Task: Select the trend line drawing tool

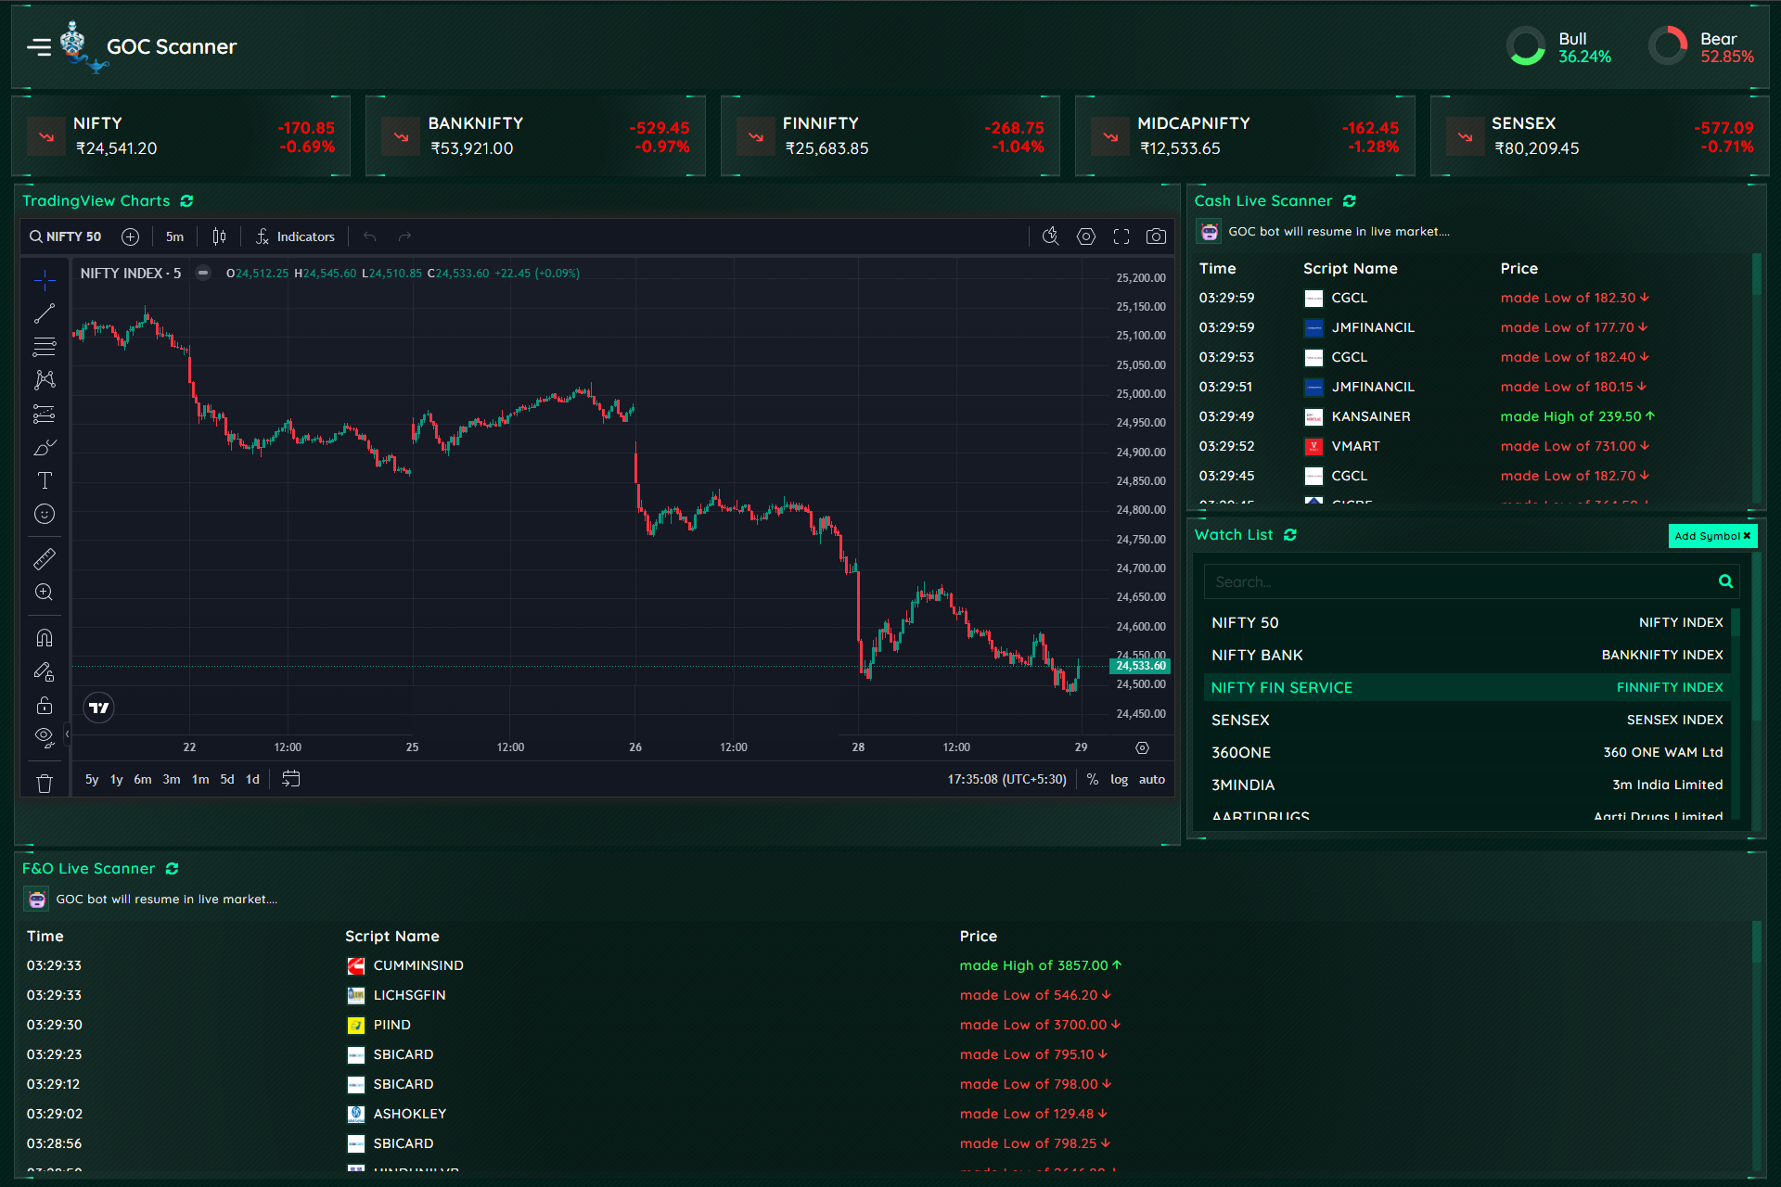Action: [45, 313]
